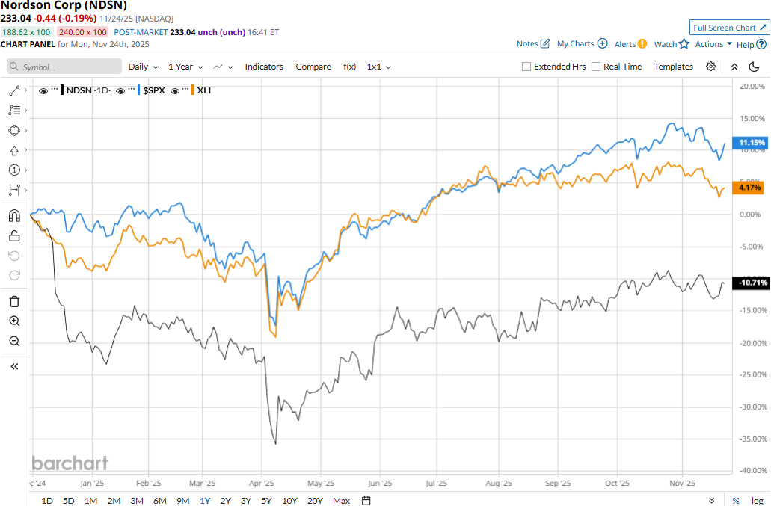The width and height of the screenshot is (771, 506).
Task: Click the NDSN black color swatch
Action: (62, 90)
